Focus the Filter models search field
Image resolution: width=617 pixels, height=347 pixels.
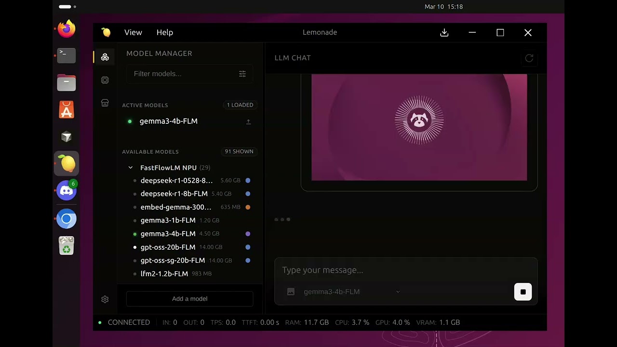[x=189, y=74]
